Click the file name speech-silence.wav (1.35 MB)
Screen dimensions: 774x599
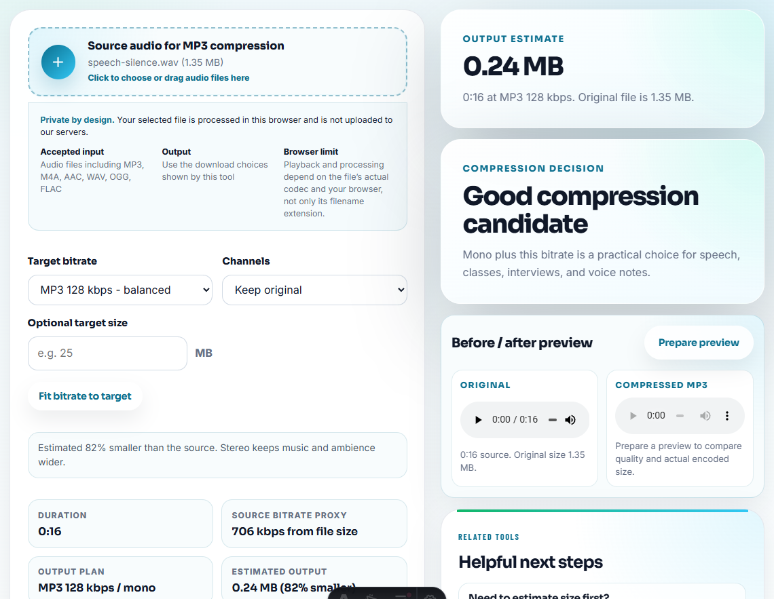[x=155, y=62]
